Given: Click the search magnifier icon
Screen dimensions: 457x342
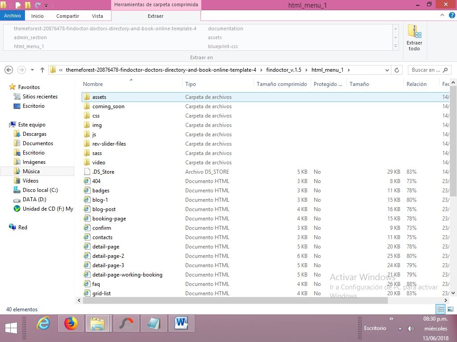Looking at the screenshot, I should (445, 70).
